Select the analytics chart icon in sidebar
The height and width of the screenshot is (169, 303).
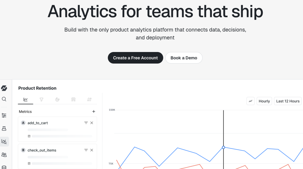pos(4,142)
